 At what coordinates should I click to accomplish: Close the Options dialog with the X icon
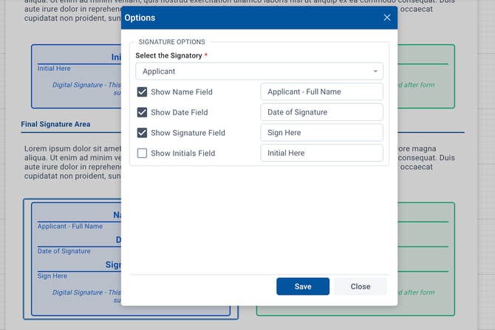click(x=387, y=18)
